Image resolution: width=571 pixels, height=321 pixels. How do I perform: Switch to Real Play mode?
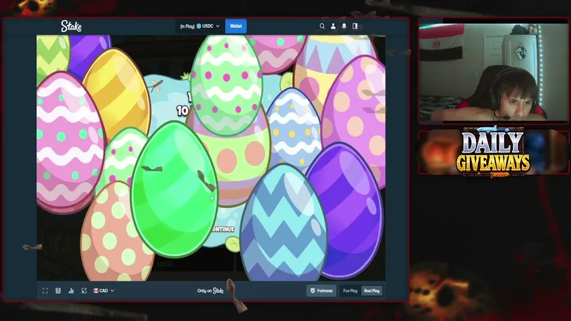click(x=372, y=291)
